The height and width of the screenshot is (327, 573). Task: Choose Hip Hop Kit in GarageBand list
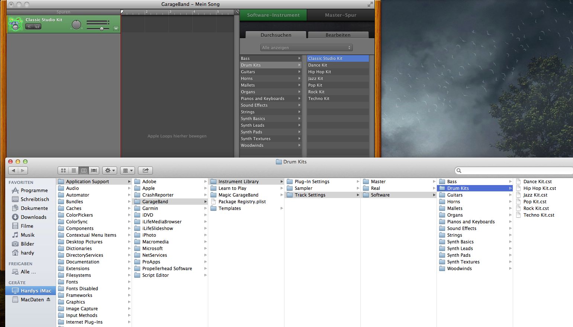(338, 72)
